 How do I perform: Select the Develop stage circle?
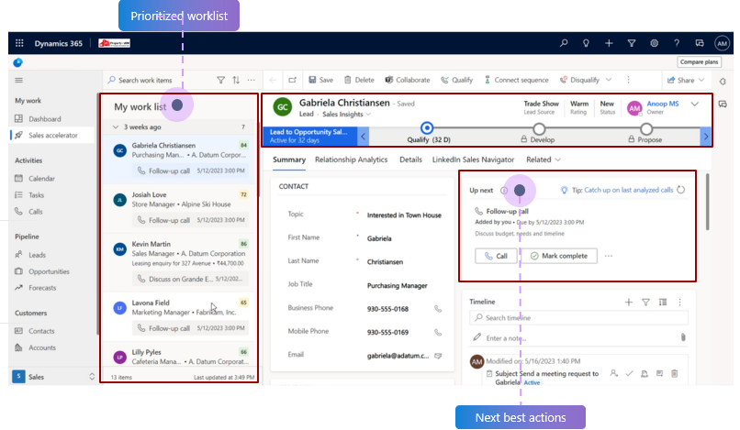pyautogui.click(x=539, y=128)
